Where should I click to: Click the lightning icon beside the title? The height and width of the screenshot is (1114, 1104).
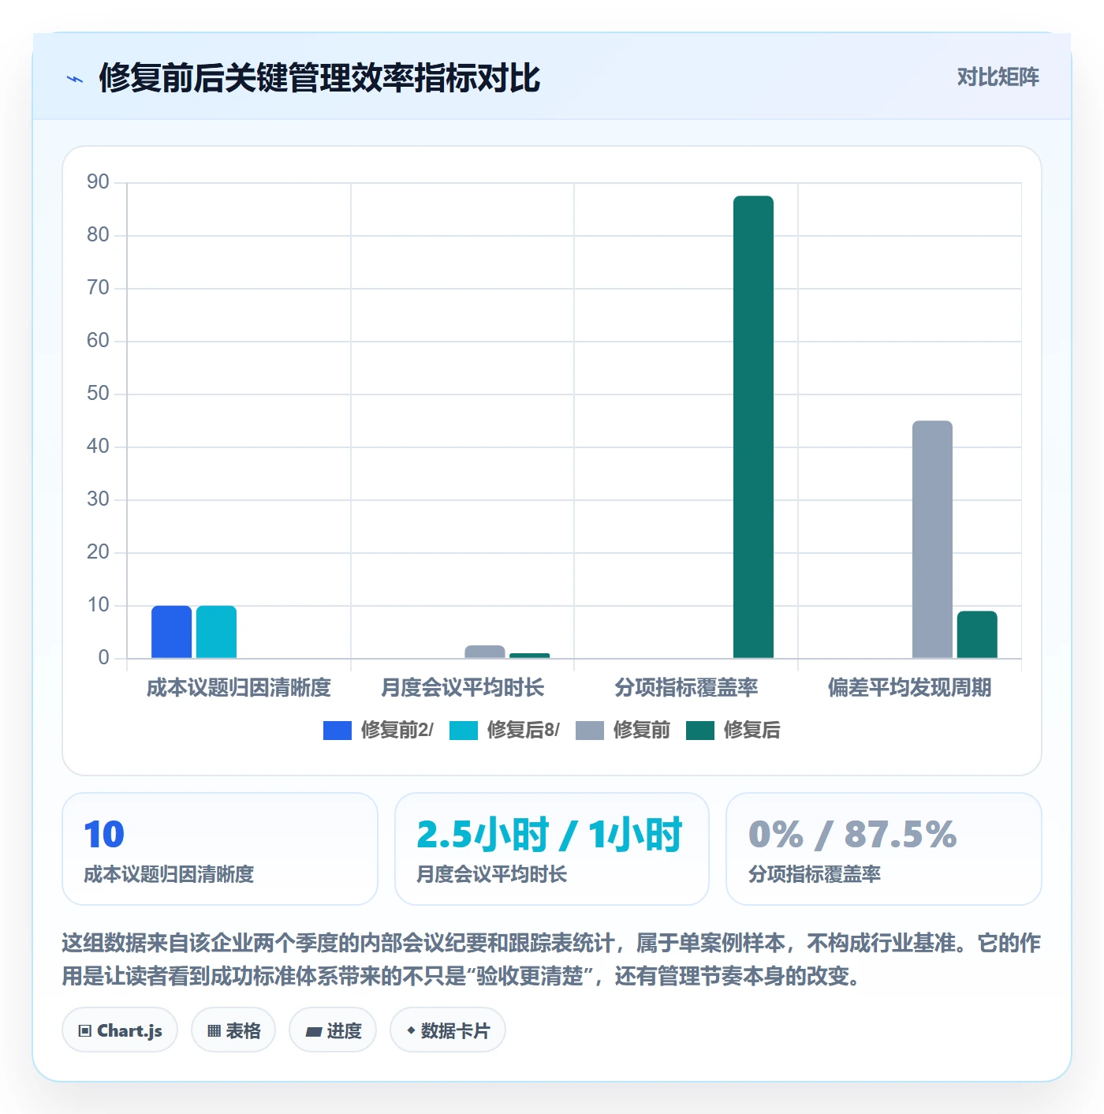click(x=75, y=79)
